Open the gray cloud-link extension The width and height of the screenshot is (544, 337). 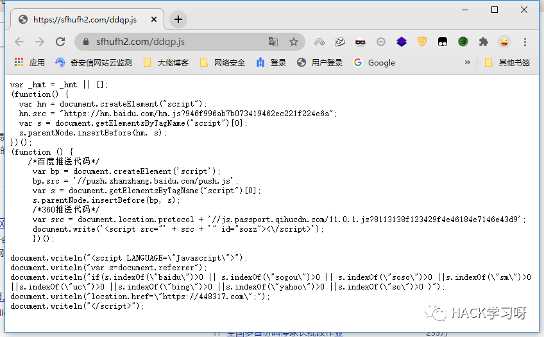point(319,42)
